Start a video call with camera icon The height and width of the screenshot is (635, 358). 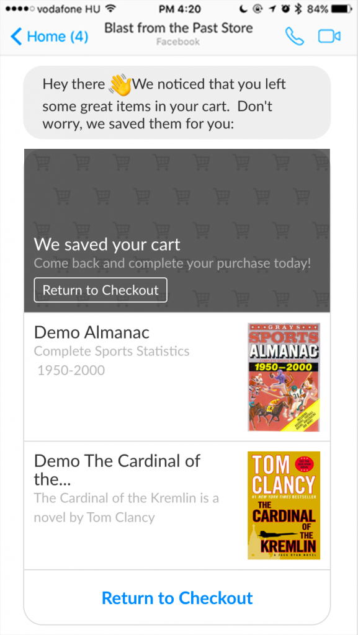tap(329, 37)
